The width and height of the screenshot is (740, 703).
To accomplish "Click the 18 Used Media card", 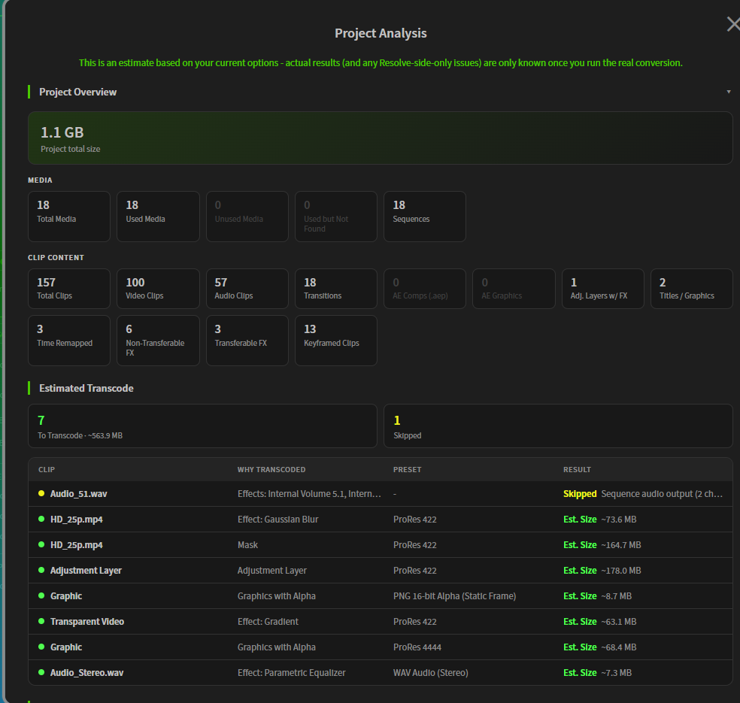I will coord(158,217).
